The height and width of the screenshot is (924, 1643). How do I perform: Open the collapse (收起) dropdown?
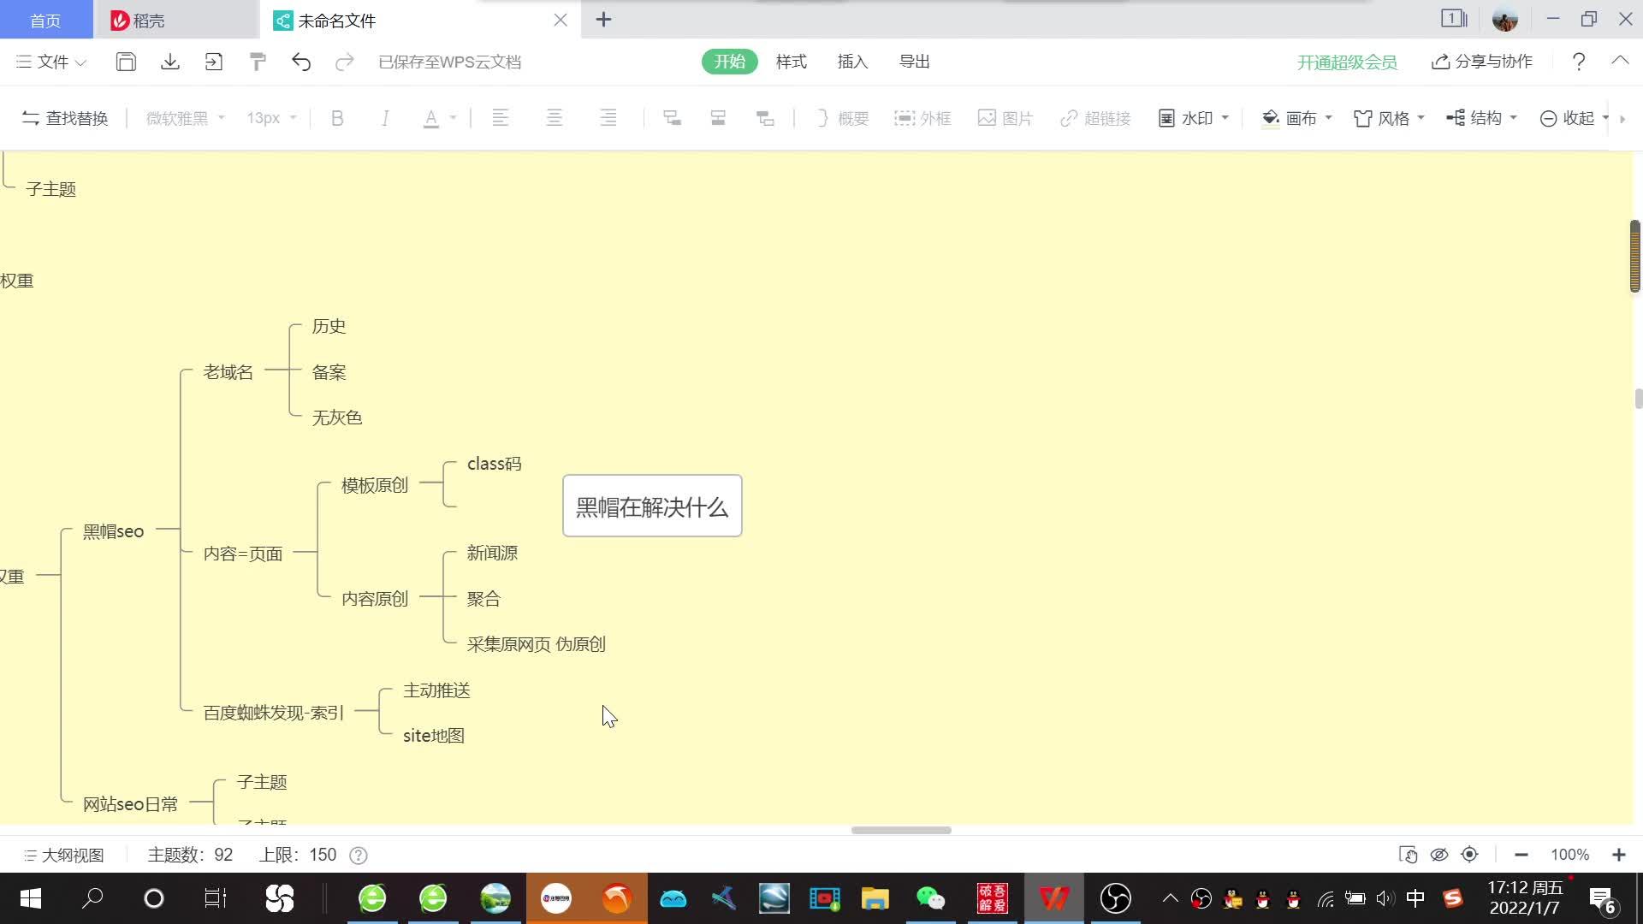[1575, 118]
